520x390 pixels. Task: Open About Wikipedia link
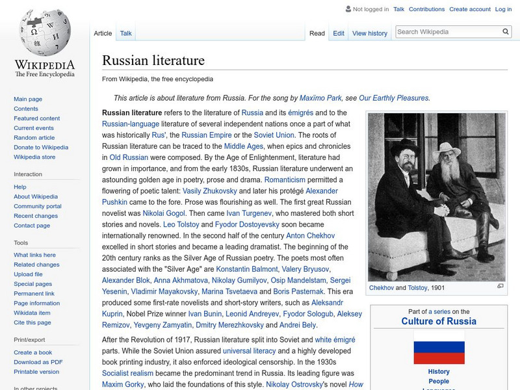(x=36, y=196)
